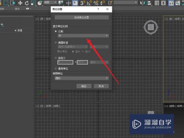This screenshot has height=138, width=184.
Task: Toggle the Spinner Snap icon
Action: 102,3
